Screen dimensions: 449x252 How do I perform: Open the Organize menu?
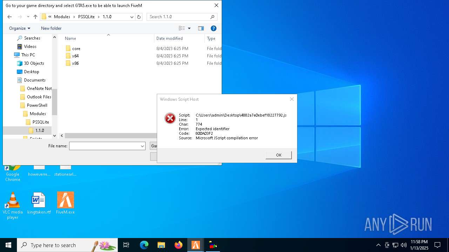pyautogui.click(x=20, y=28)
